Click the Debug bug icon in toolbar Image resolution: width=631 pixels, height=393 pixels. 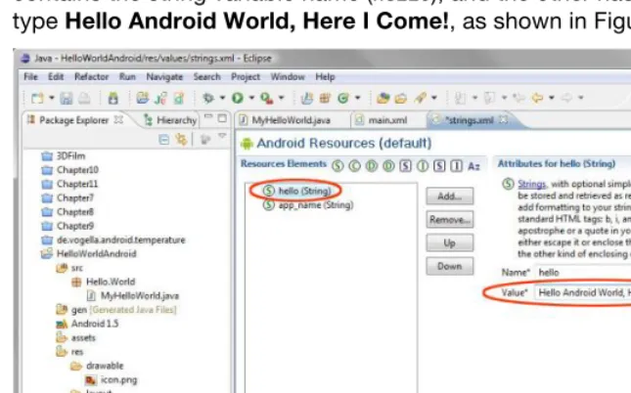[208, 98]
